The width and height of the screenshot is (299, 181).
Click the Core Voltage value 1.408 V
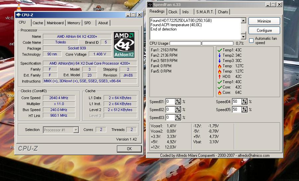pos(100,54)
